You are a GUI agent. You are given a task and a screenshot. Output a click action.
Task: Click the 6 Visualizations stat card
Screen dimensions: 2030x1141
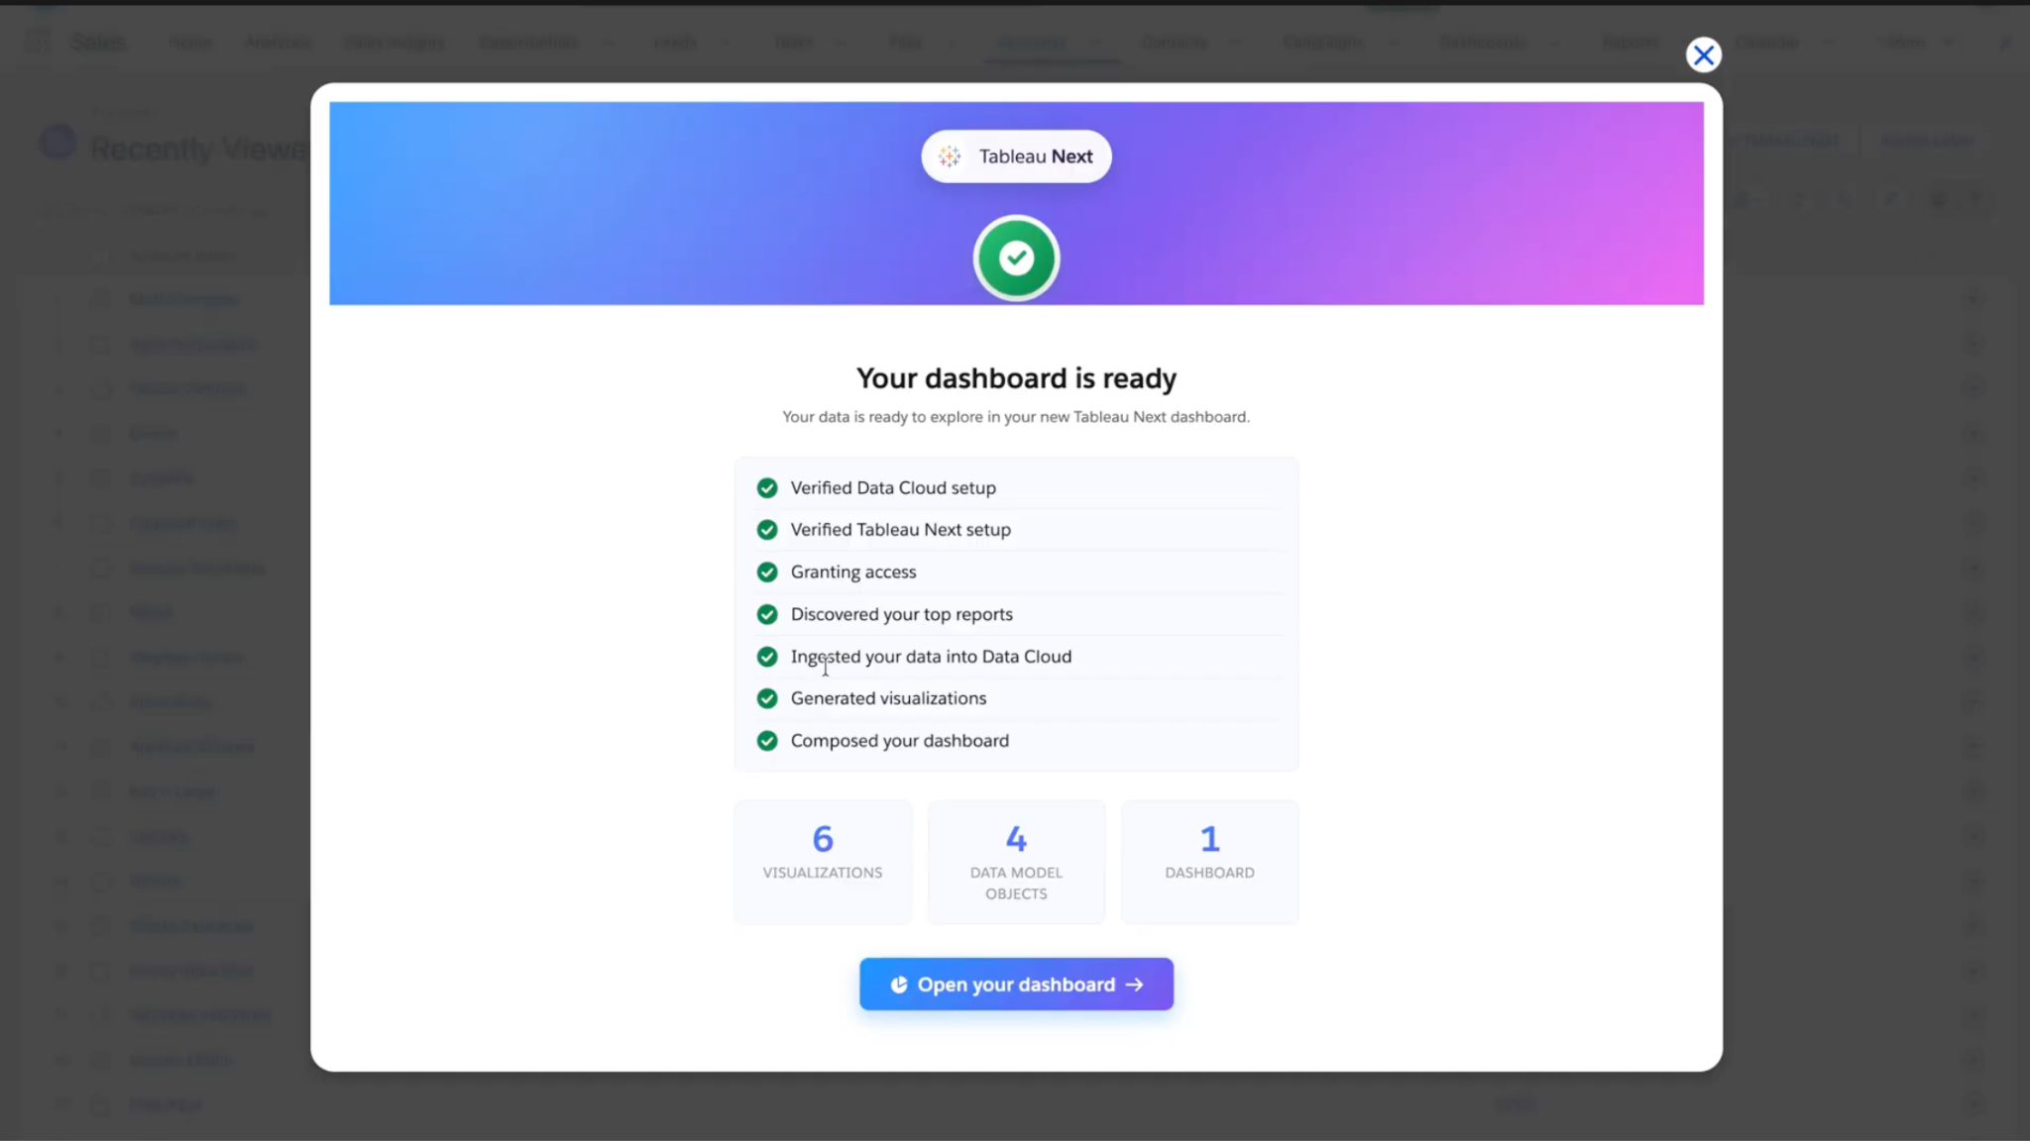coord(823,862)
